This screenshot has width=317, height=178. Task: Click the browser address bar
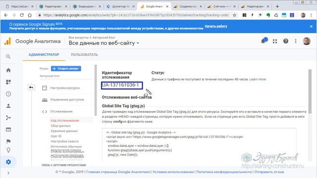click(x=136, y=15)
